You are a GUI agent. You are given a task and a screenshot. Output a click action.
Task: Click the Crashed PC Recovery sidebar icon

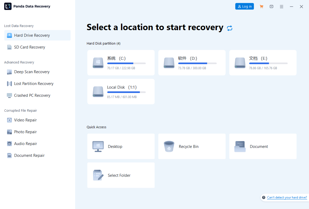coord(9,95)
